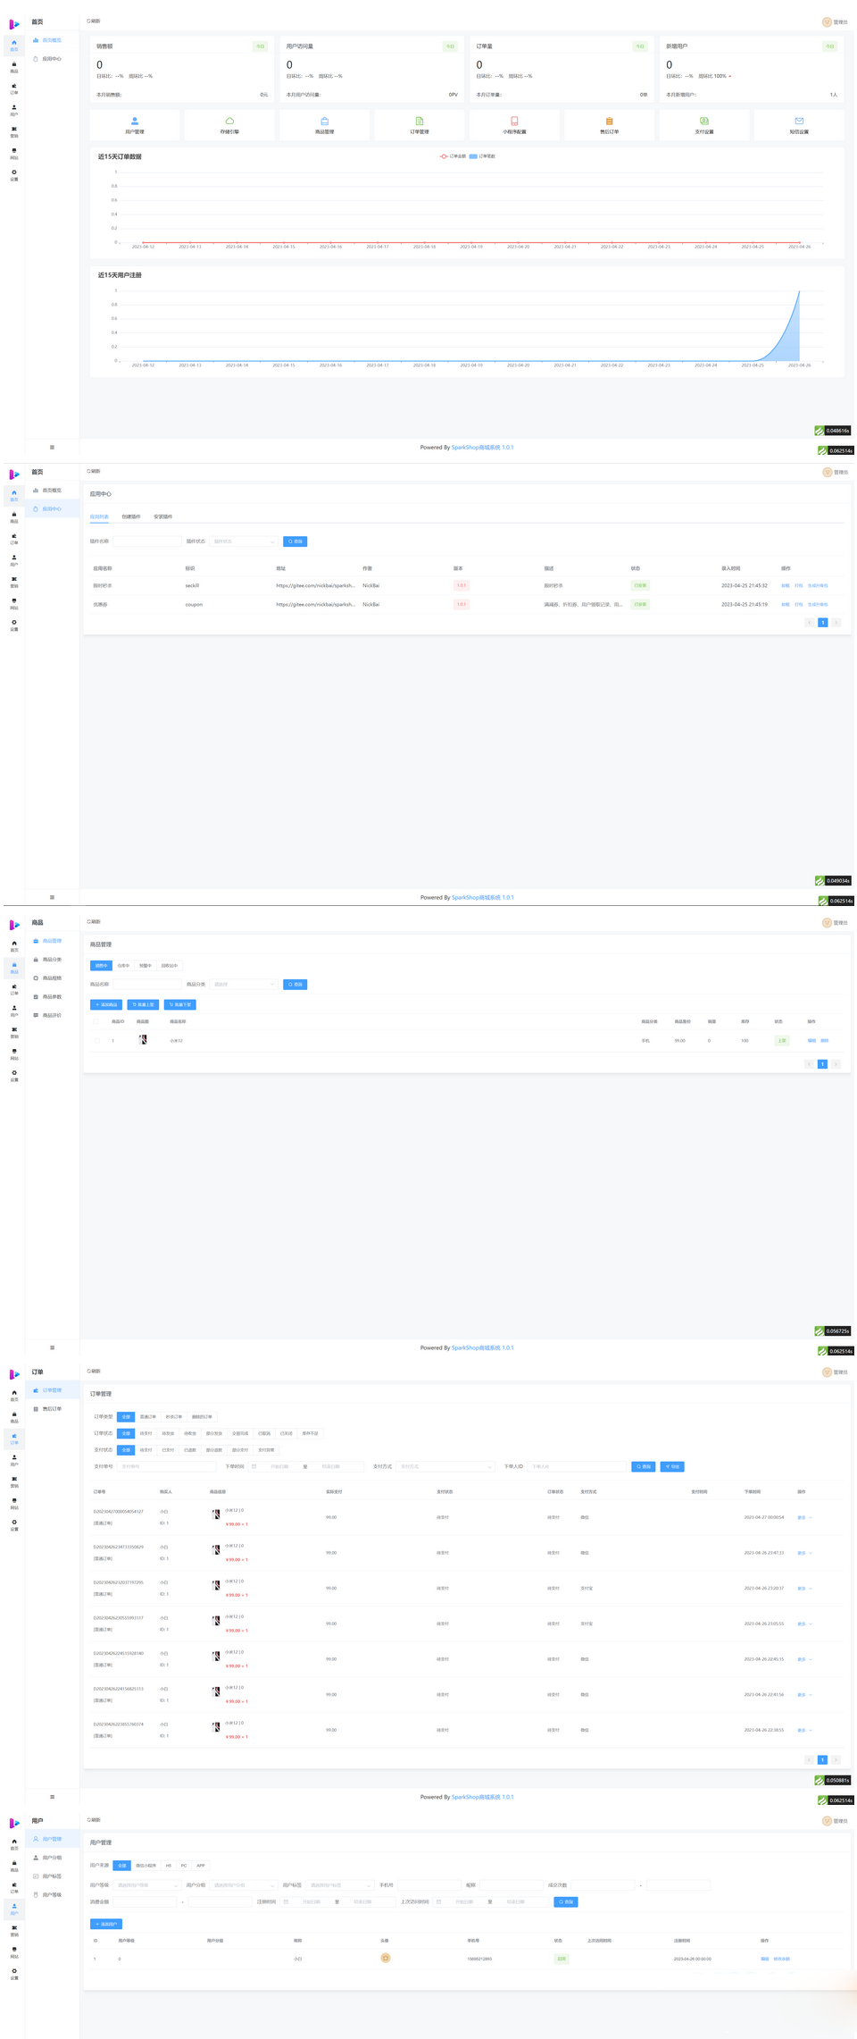Switch to the 安装插件 tab
857x2039 pixels.
(163, 516)
